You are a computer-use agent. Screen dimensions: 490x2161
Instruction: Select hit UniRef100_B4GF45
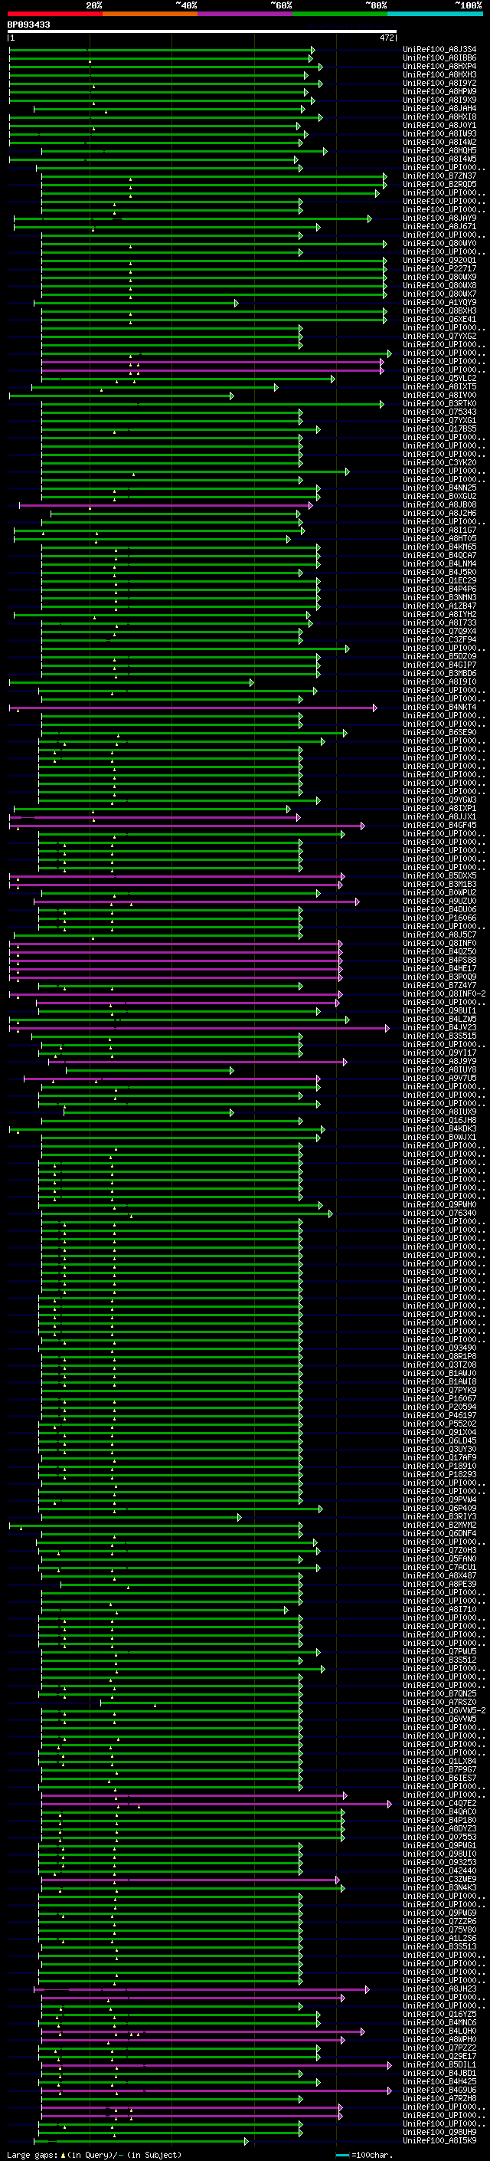tap(439, 825)
